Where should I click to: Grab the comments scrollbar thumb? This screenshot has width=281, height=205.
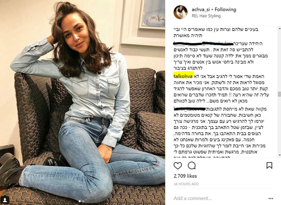[280, 94]
